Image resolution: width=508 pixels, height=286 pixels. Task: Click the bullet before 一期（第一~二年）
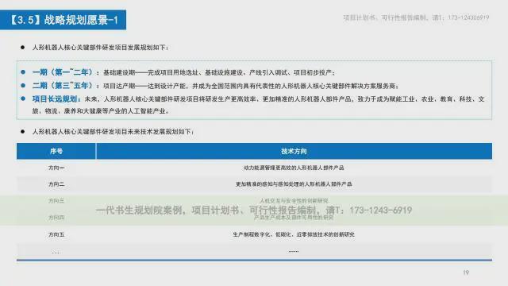[x=23, y=72]
